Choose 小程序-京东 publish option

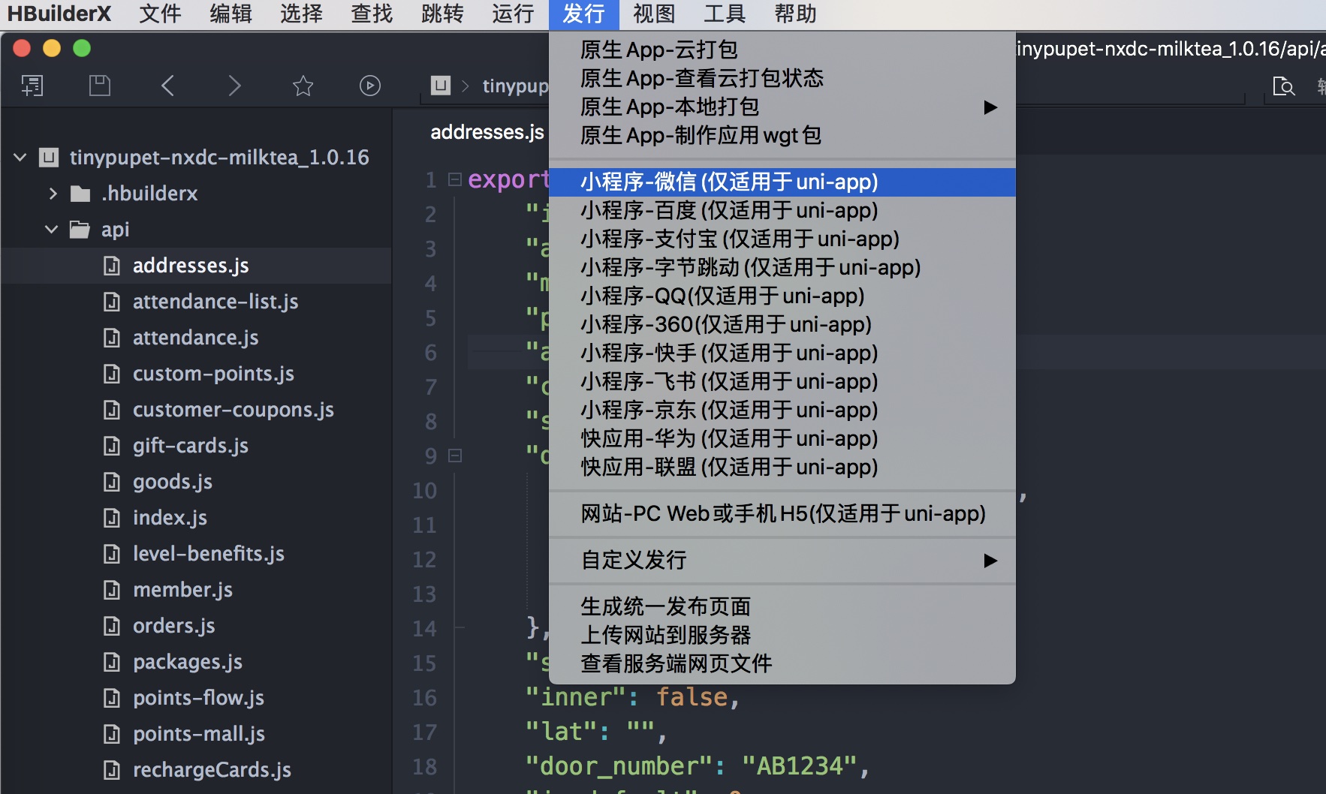(782, 411)
